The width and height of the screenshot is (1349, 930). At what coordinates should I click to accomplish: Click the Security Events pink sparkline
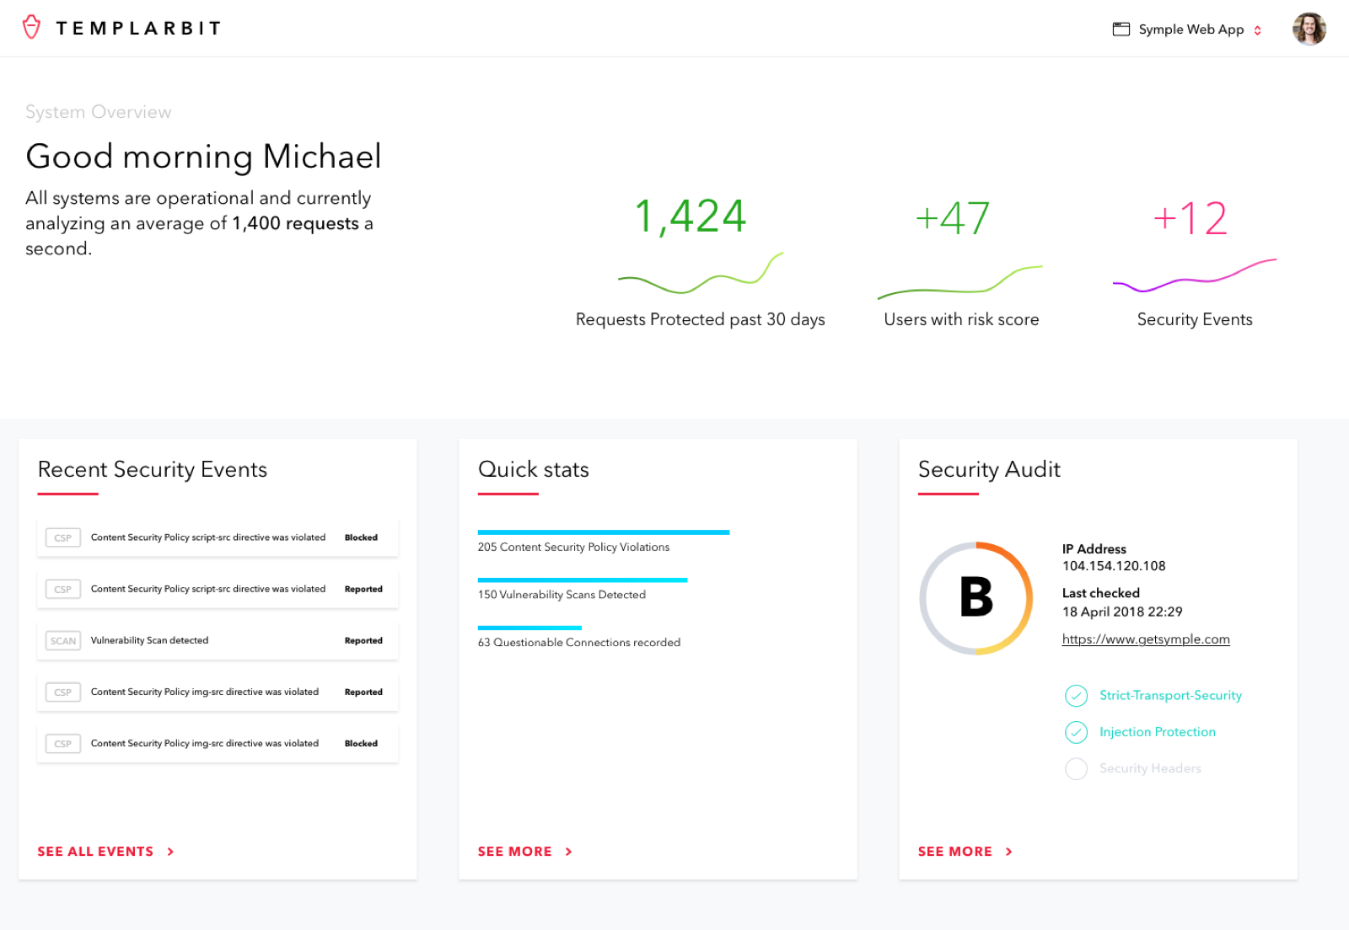coord(1195,275)
